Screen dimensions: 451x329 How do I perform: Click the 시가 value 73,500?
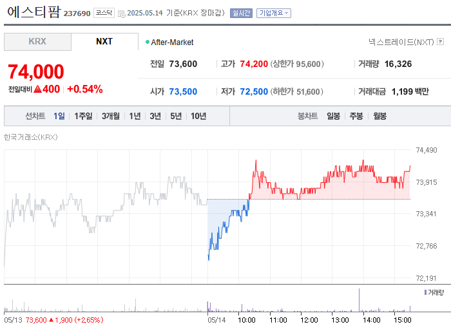pyautogui.click(x=183, y=91)
